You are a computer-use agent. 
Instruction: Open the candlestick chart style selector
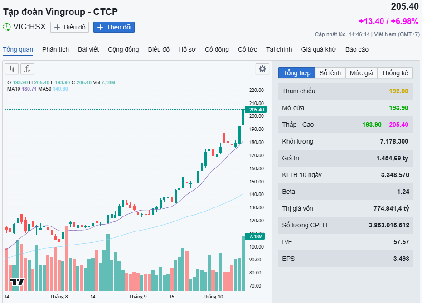(12, 69)
